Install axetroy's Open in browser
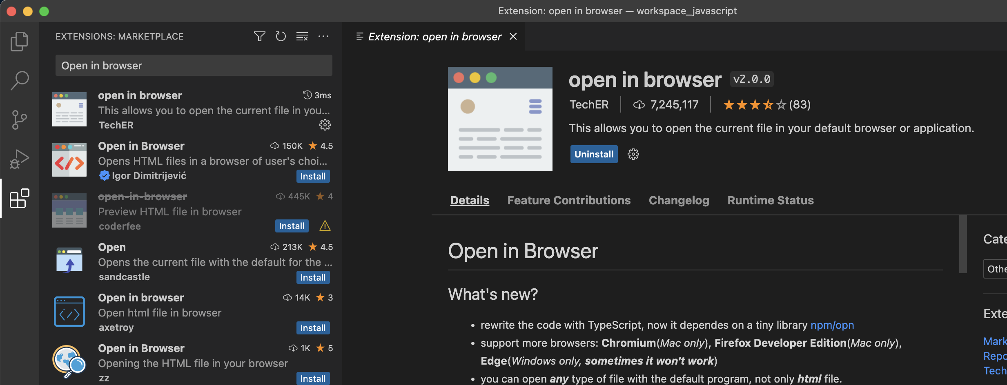 (x=313, y=328)
